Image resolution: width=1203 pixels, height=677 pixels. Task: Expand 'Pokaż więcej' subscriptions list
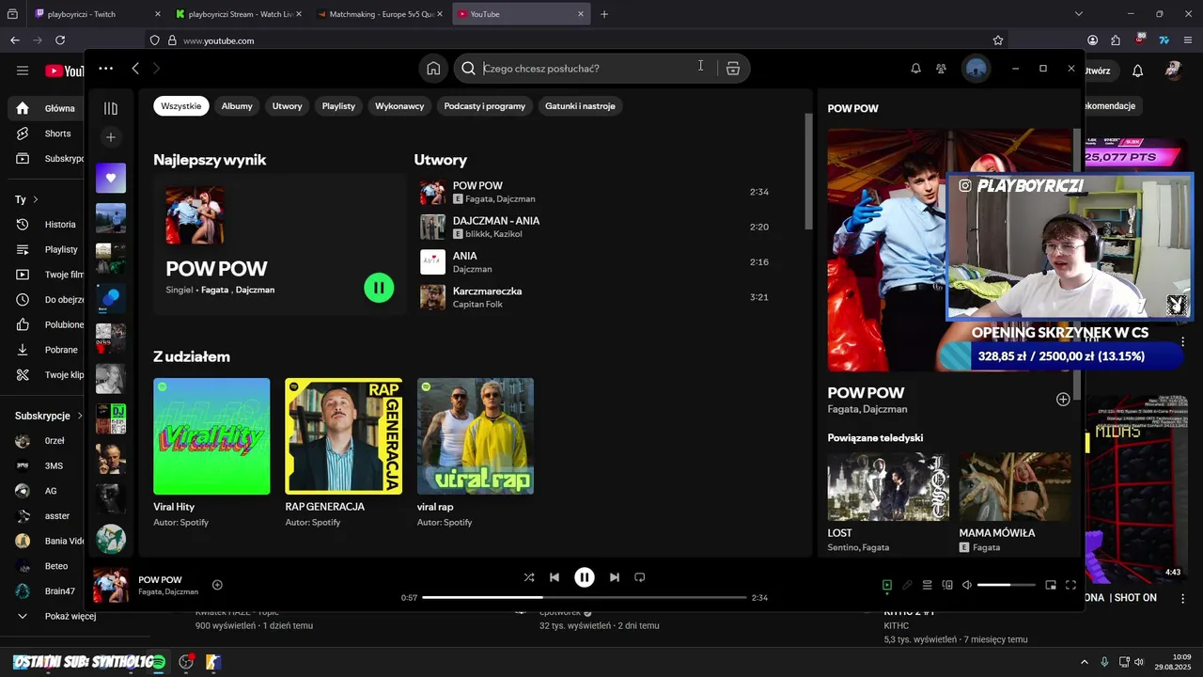(x=57, y=616)
